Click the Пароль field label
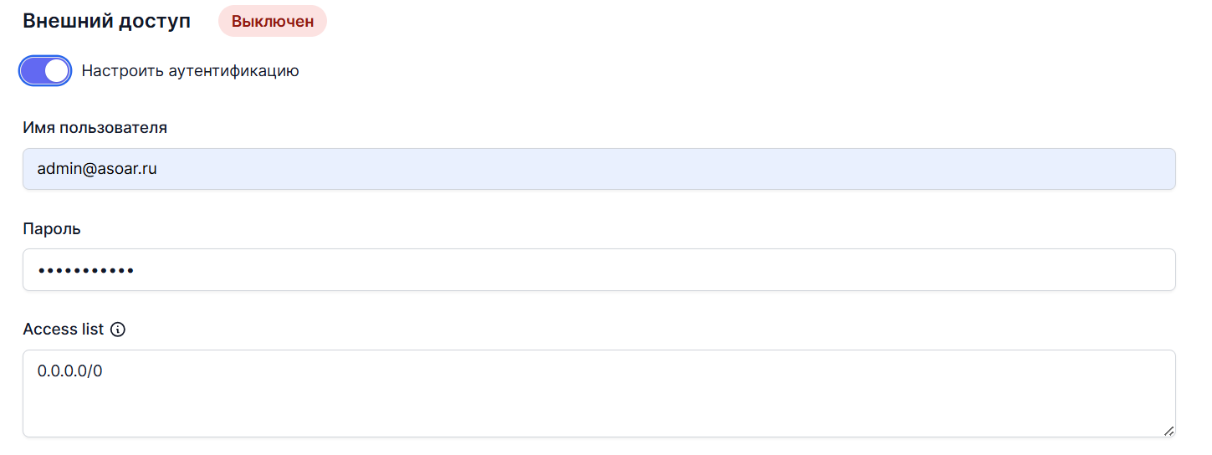This screenshot has width=1212, height=455. tap(52, 229)
